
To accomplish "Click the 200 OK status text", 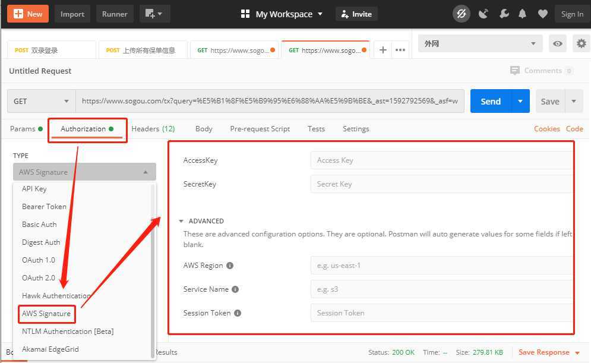I will click(403, 352).
